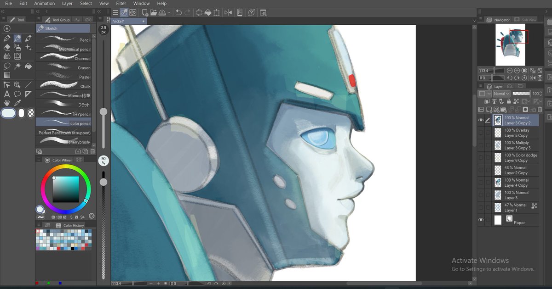
Task: Select the Crayon sub tool
Action: pyautogui.click(x=63, y=67)
